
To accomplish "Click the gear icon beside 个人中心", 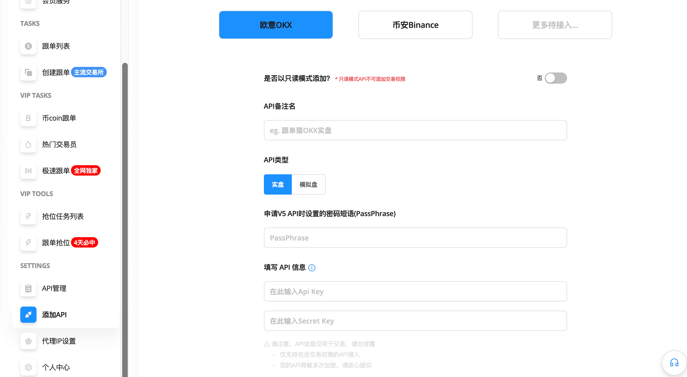I will tap(28, 367).
